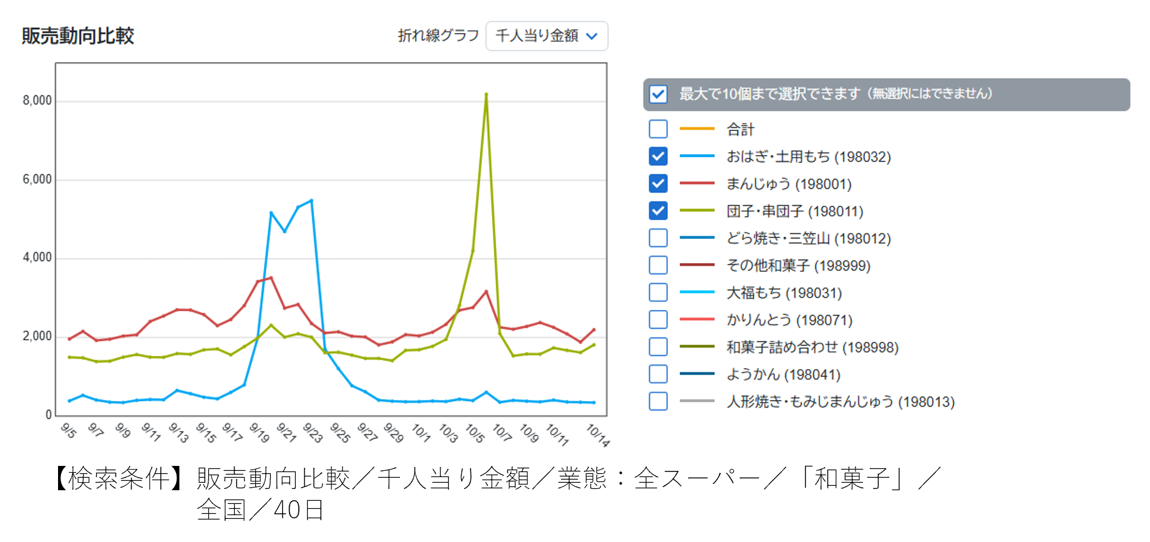Click the ようかん (198041) label
Screen dimensions: 1150x542
(x=783, y=374)
